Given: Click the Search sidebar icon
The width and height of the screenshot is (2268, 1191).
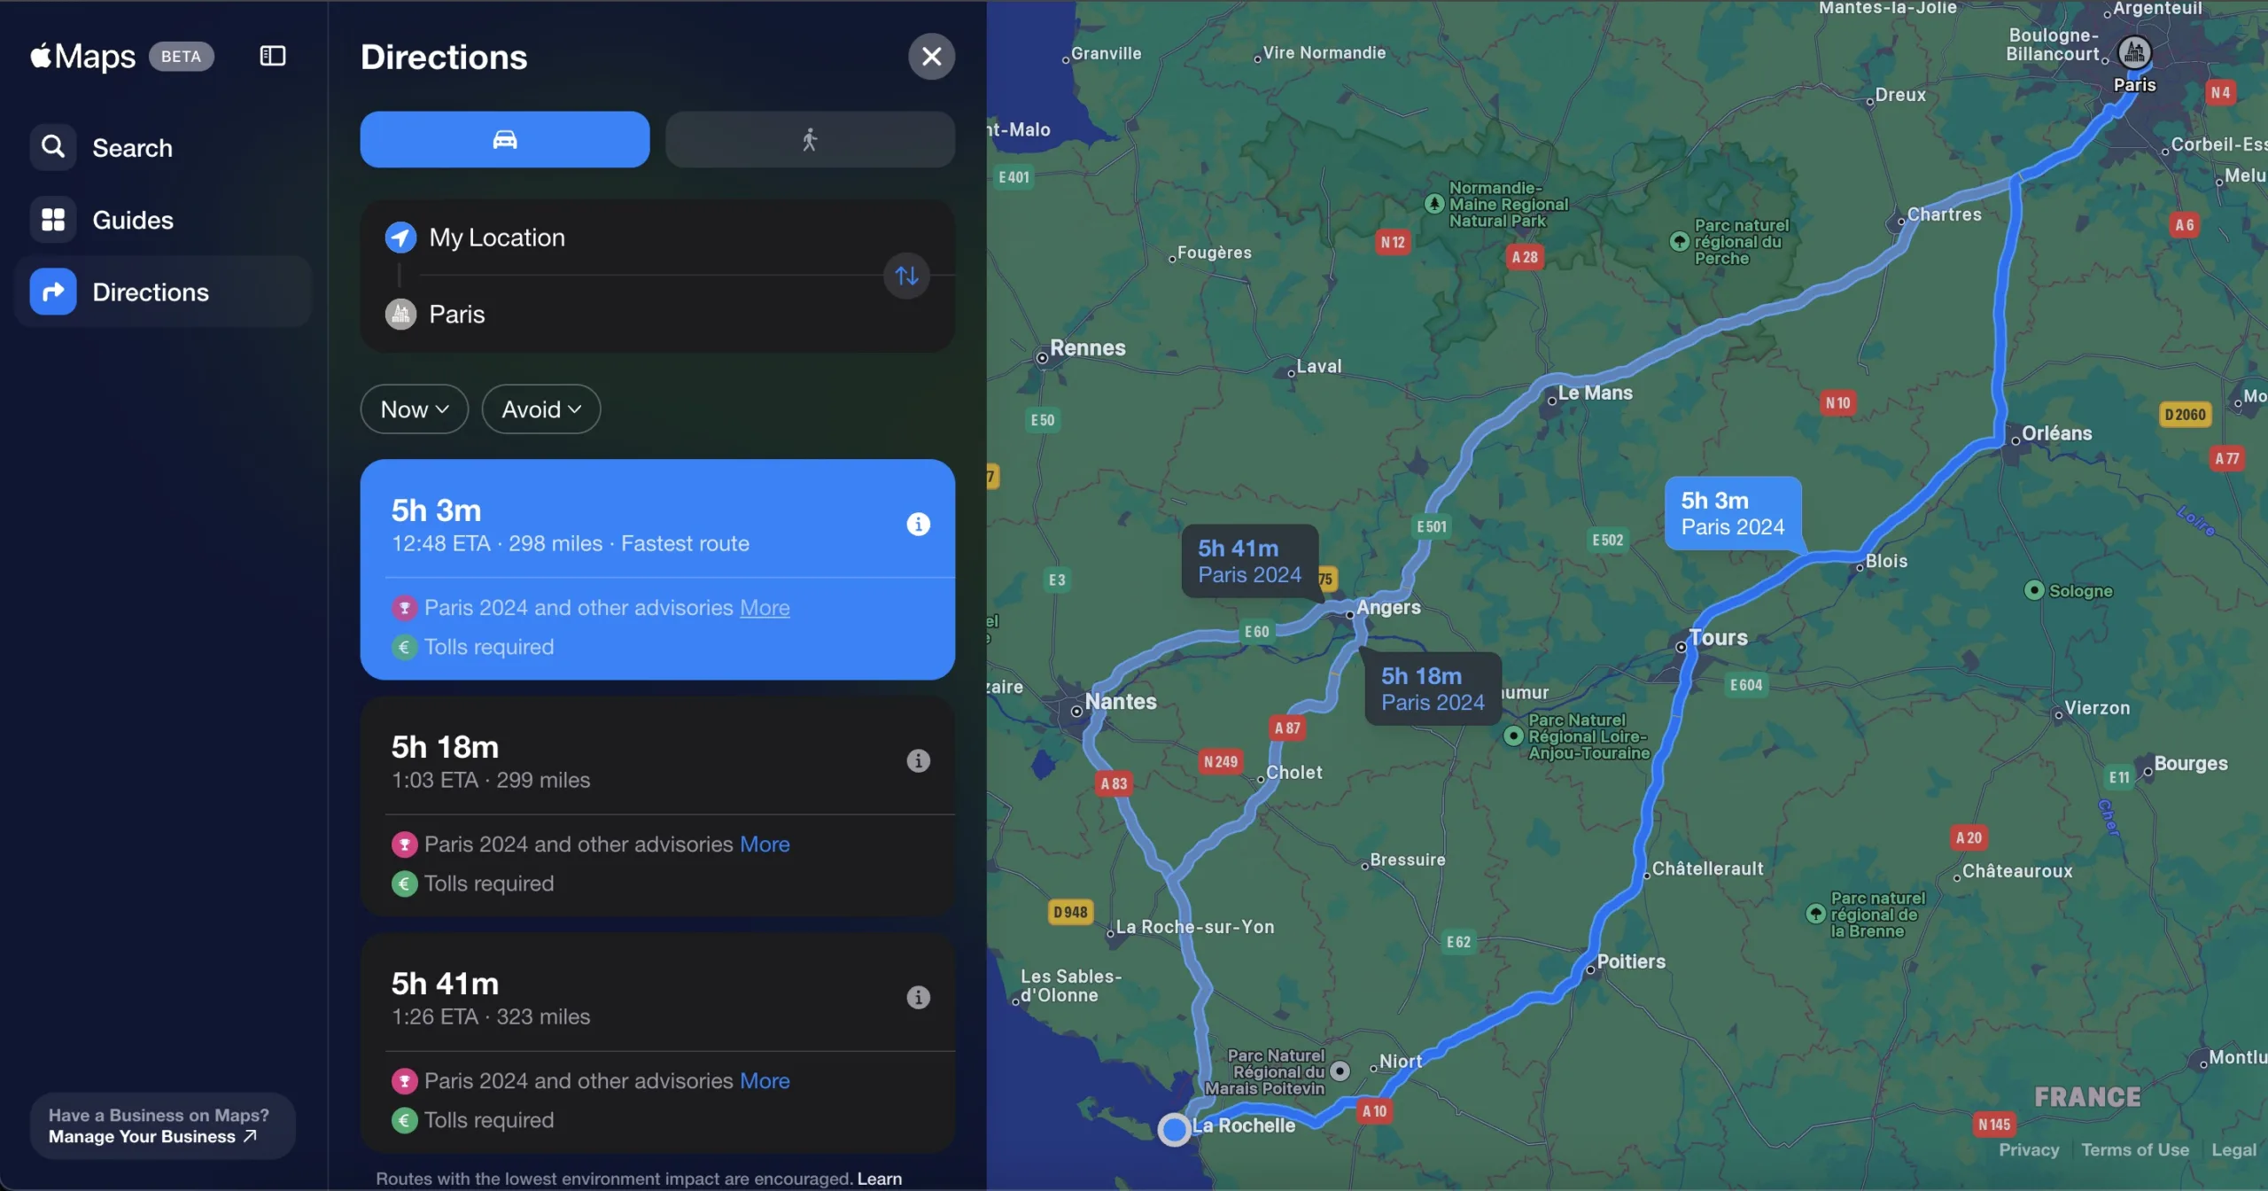Looking at the screenshot, I should click(52, 149).
